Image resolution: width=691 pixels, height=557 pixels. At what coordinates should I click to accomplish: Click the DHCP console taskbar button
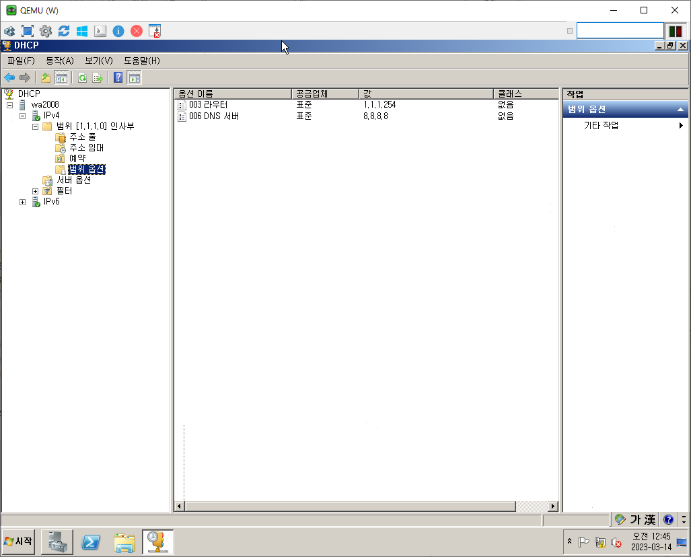157,542
